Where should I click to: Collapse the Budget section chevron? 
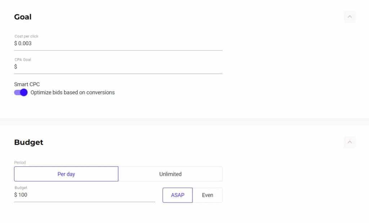(x=350, y=142)
